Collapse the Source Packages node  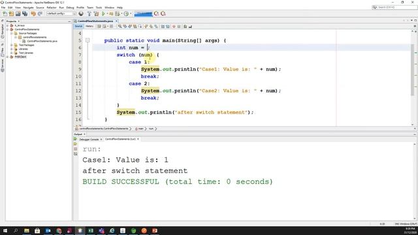click(12, 33)
